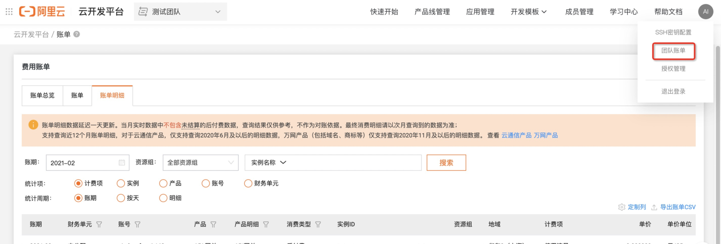This screenshot has height=244, width=721.
Task: Click the team icon beside 测试团队
Action: 143,12
